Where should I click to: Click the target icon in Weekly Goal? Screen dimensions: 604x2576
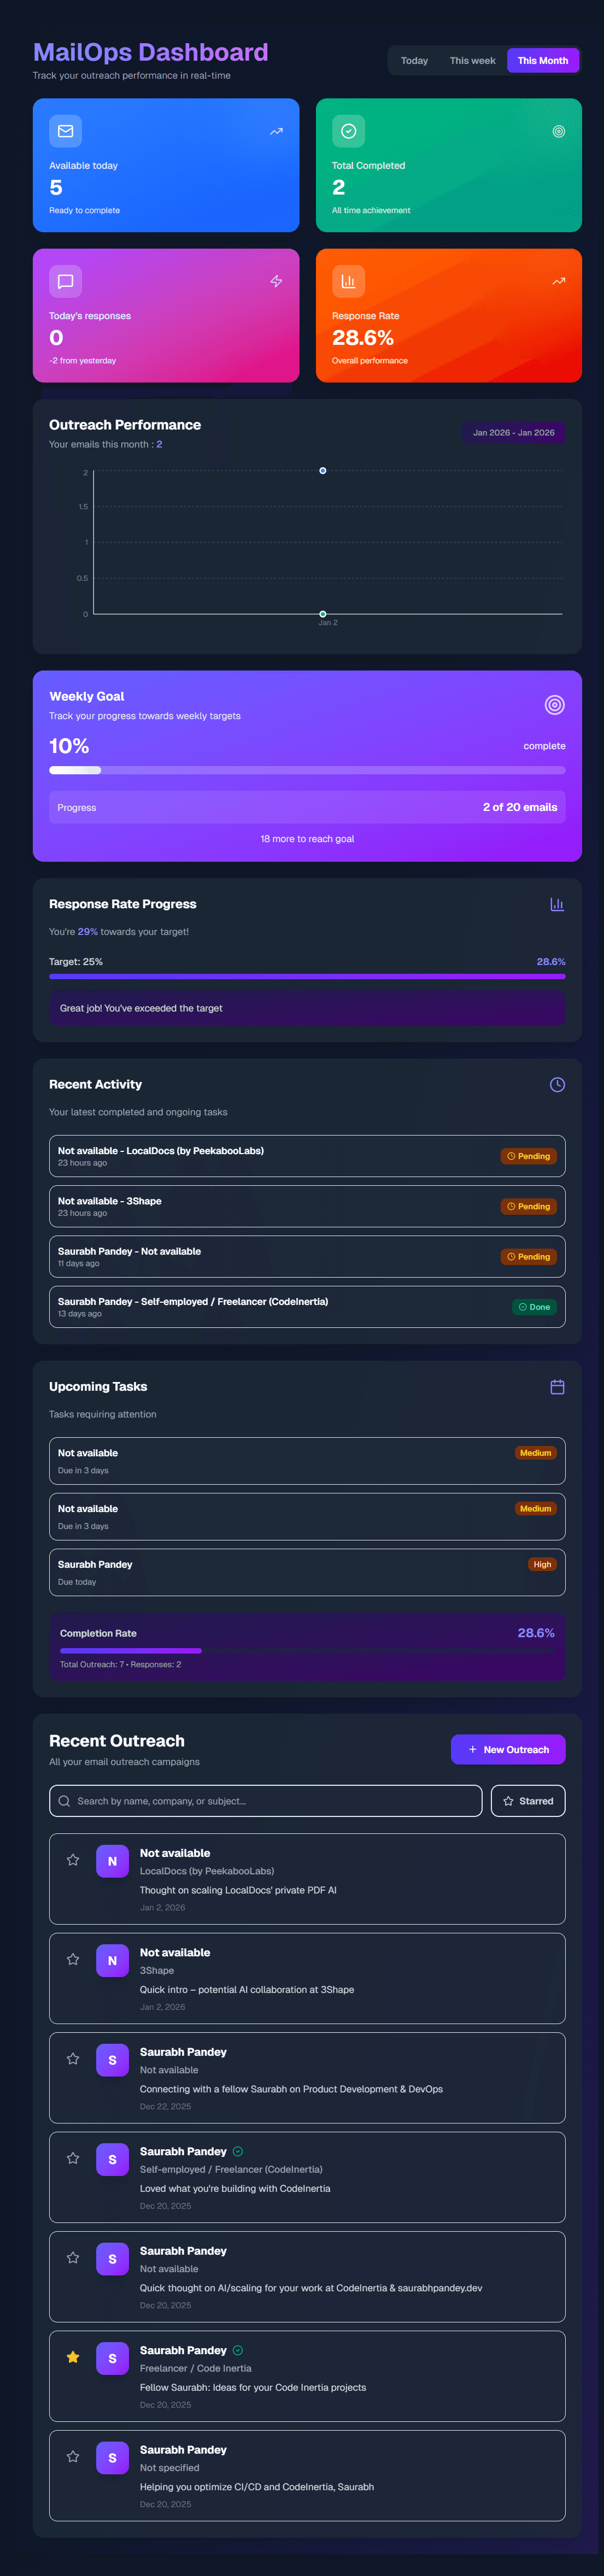click(x=554, y=705)
